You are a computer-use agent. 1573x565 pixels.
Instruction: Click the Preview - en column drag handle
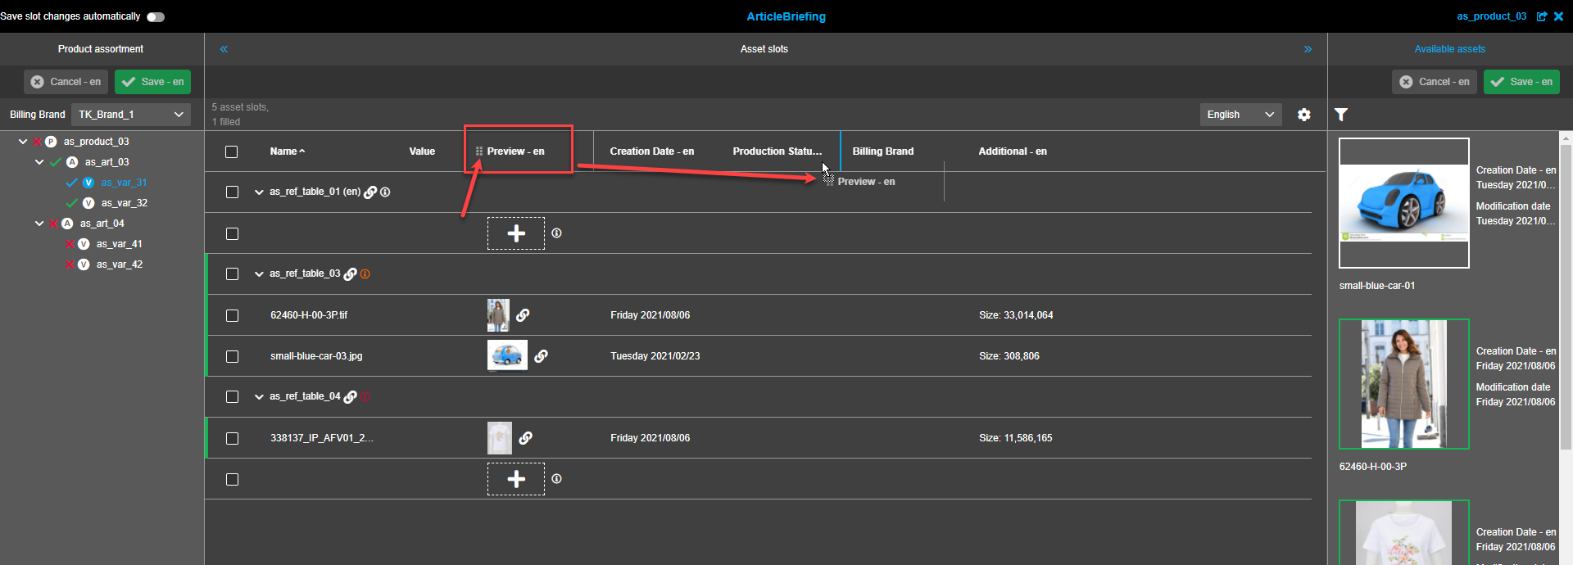point(479,151)
